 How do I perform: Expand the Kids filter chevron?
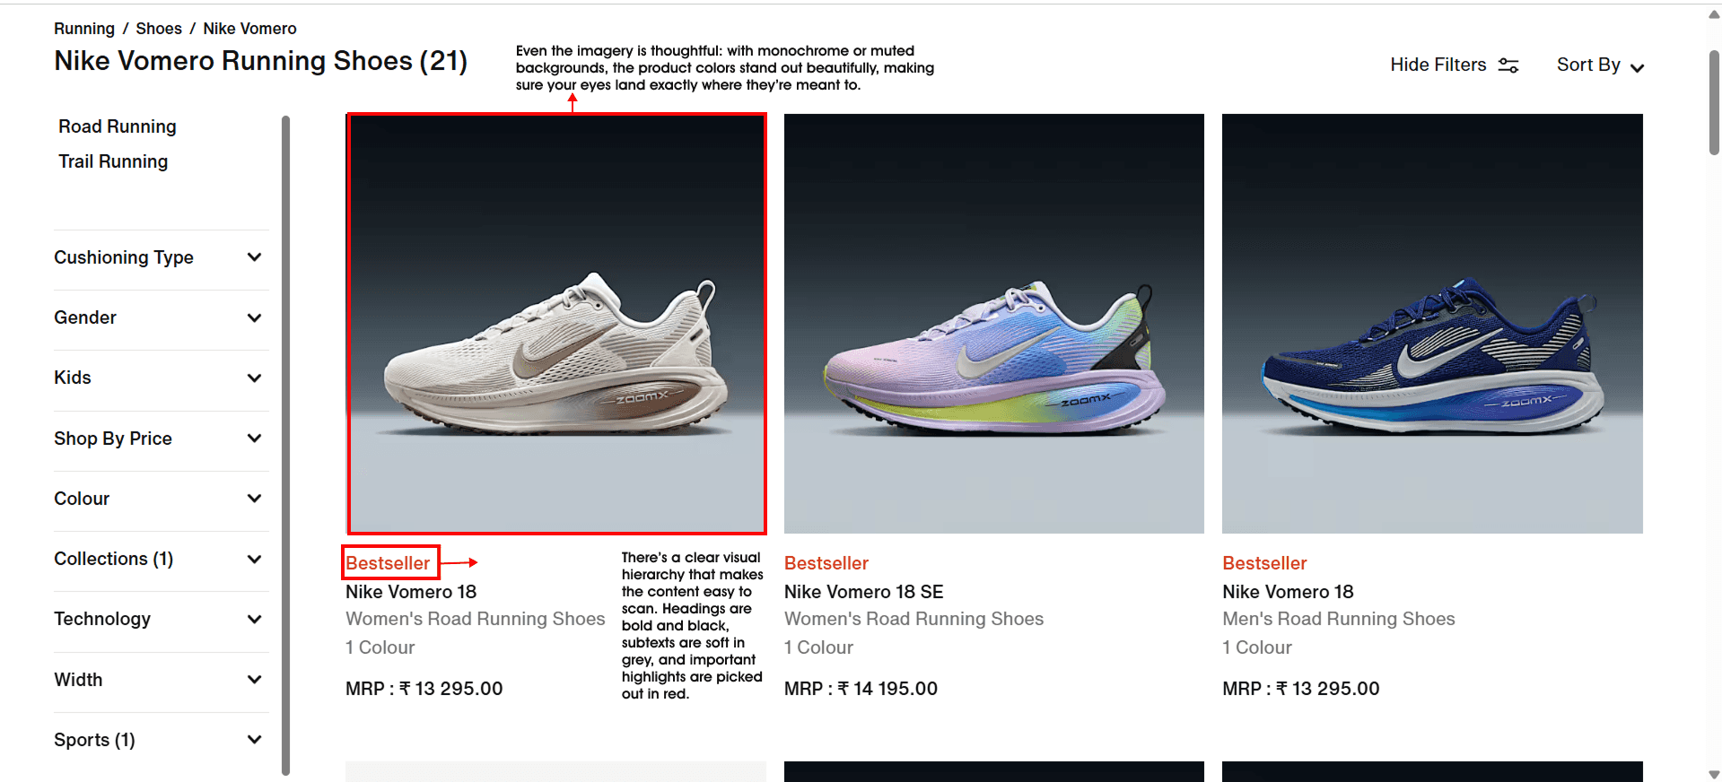coord(254,378)
